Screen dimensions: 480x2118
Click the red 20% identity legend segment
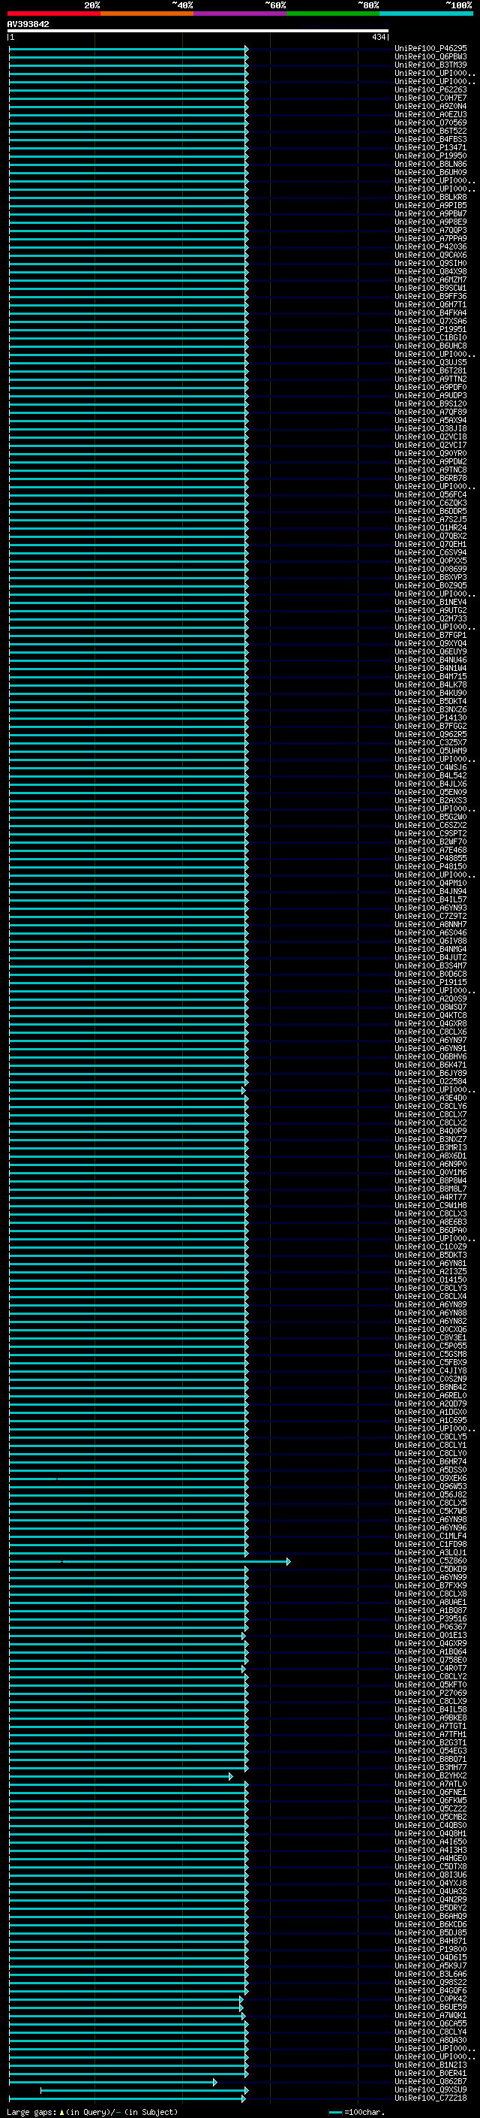pos(53,14)
